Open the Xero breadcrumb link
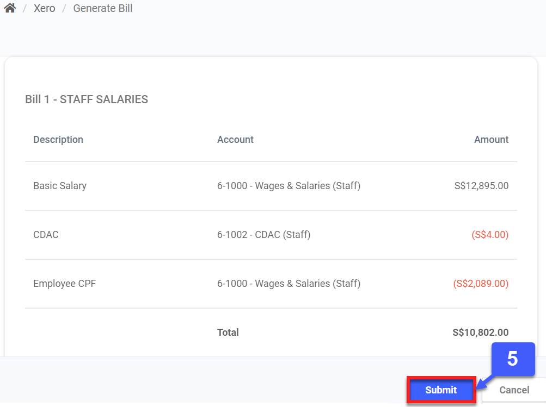This screenshot has height=407, width=546. 44,9
